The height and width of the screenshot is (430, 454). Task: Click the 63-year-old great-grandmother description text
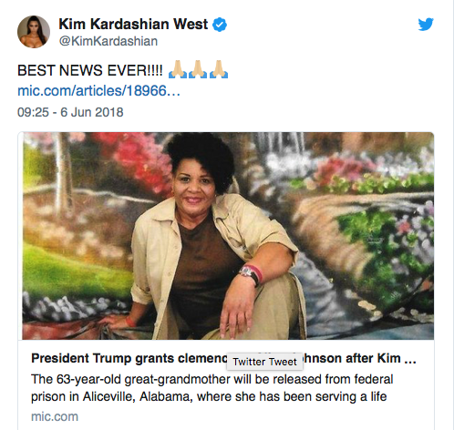point(212,388)
